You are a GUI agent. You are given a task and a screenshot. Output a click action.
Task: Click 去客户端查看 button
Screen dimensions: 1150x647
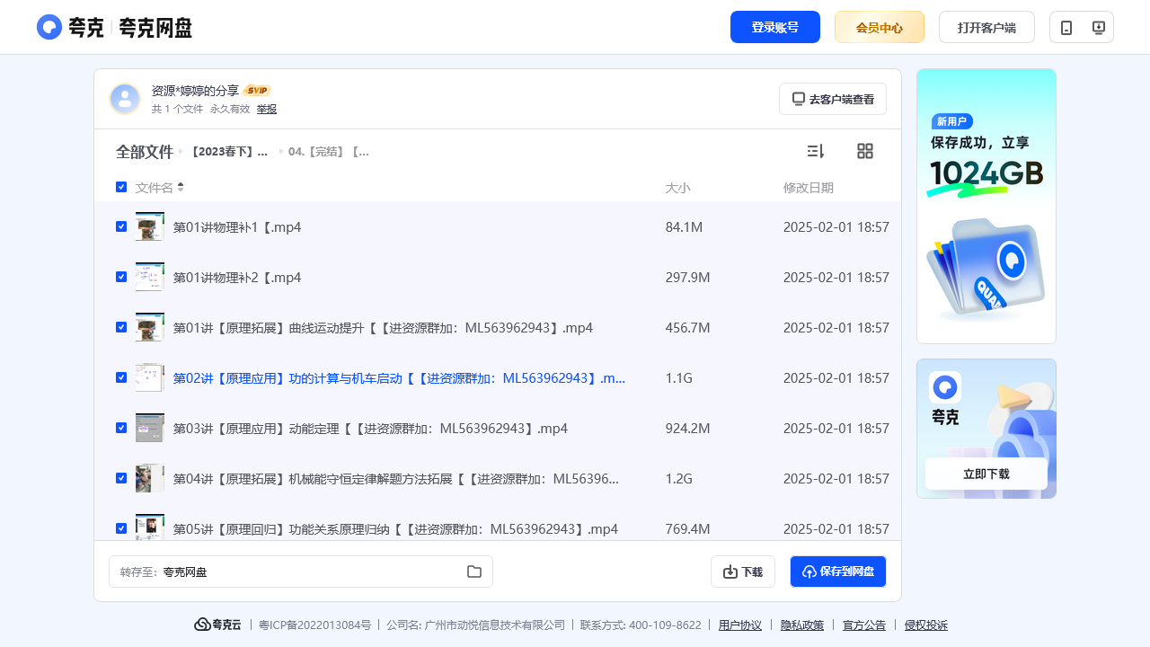(x=833, y=99)
